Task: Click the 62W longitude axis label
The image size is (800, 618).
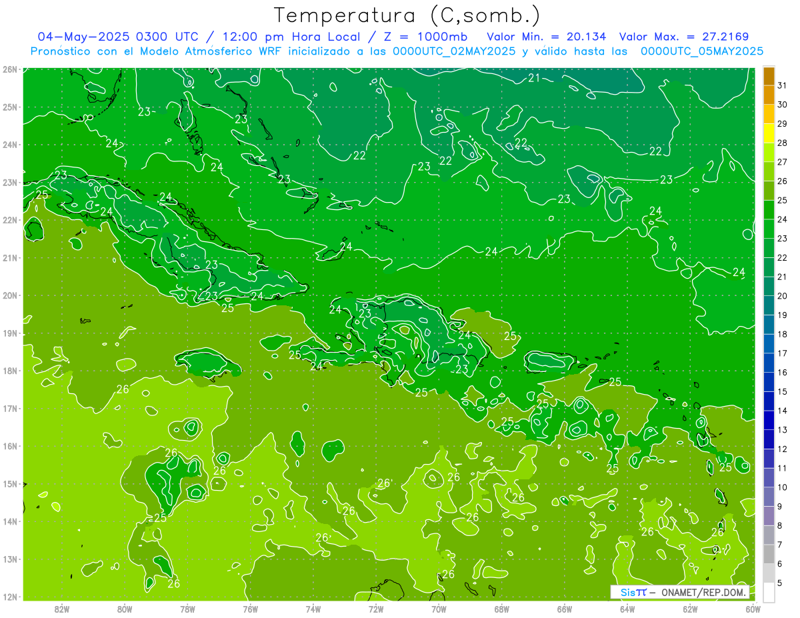Action: pos(690,609)
